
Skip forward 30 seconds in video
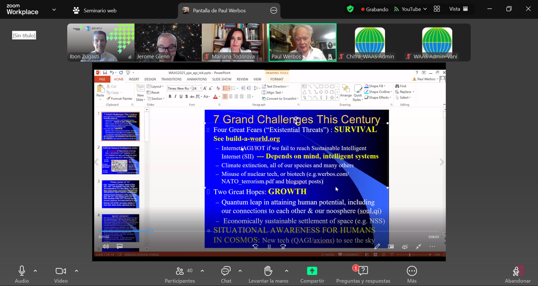point(283,247)
